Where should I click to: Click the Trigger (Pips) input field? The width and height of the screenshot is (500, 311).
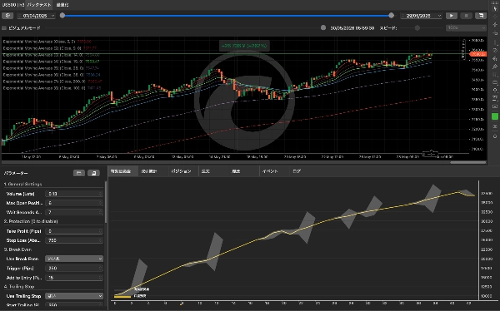click(x=74, y=269)
